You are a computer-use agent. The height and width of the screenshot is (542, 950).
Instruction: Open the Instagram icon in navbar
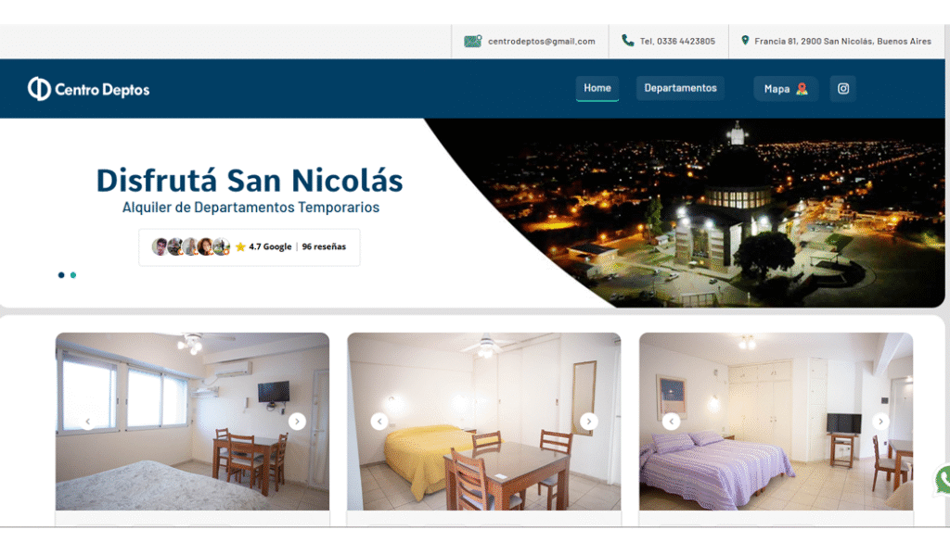[843, 89]
